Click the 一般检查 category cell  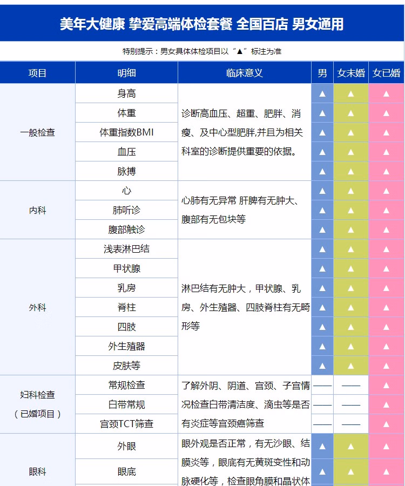click(37, 132)
